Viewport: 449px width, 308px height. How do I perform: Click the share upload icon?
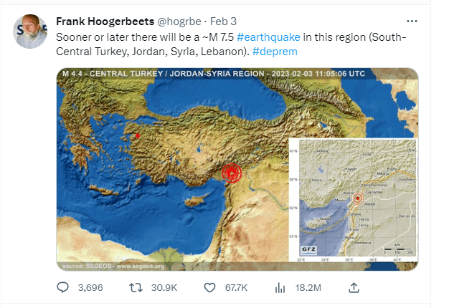click(x=354, y=287)
